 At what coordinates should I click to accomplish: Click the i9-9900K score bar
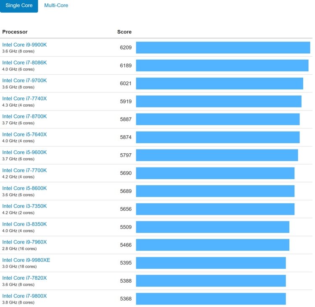(x=223, y=47)
